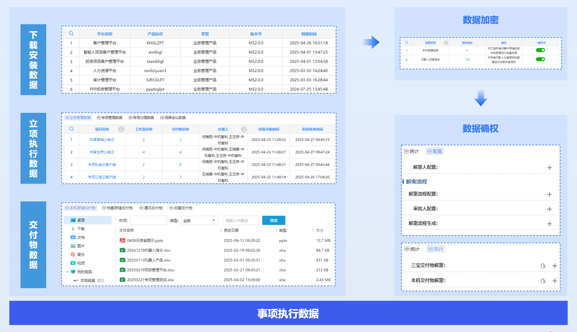Viewport: 577px width, 332px height.
Task: Click the sort chevron beside 办理人 column
Action: pos(244,129)
